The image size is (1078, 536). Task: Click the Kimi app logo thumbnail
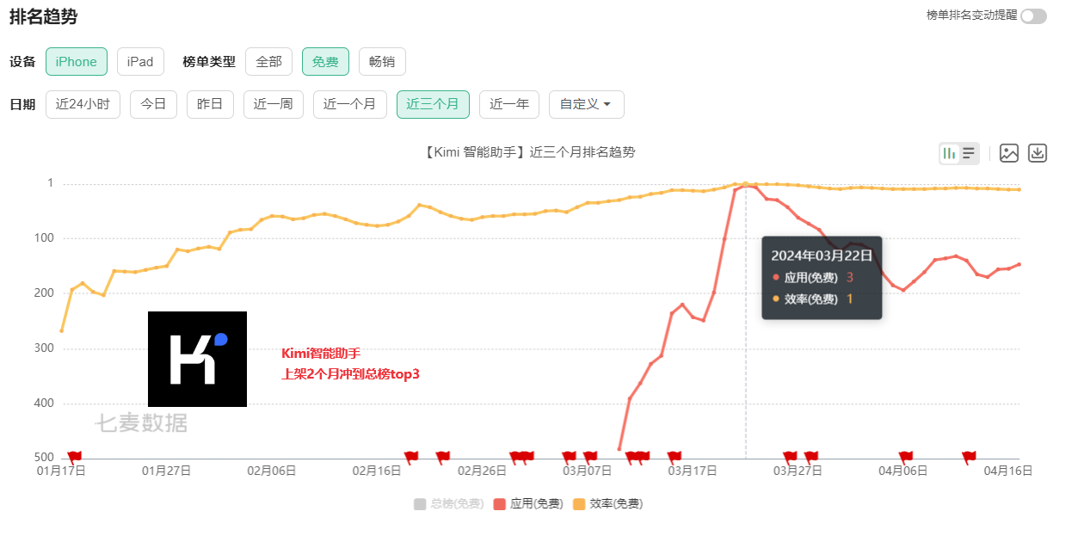197,358
